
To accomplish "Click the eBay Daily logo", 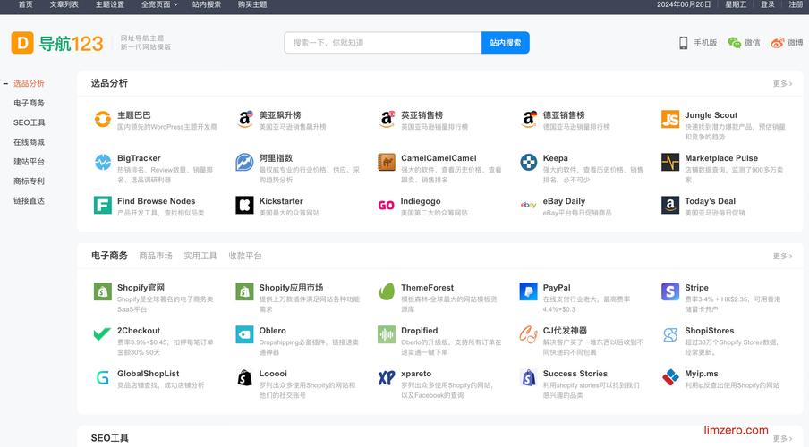I will coord(528,206).
